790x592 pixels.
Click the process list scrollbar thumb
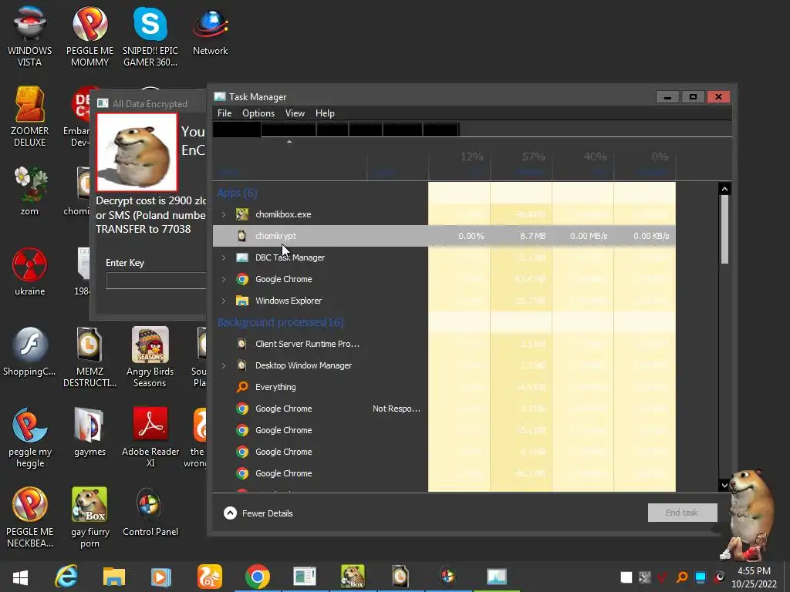pos(724,230)
